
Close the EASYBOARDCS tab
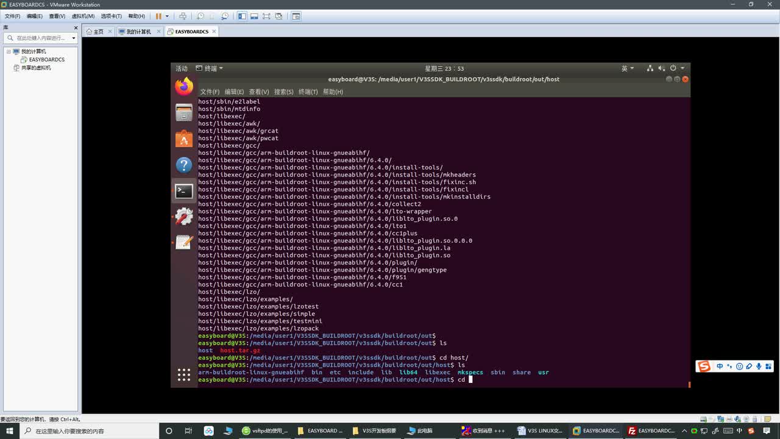pos(214,31)
